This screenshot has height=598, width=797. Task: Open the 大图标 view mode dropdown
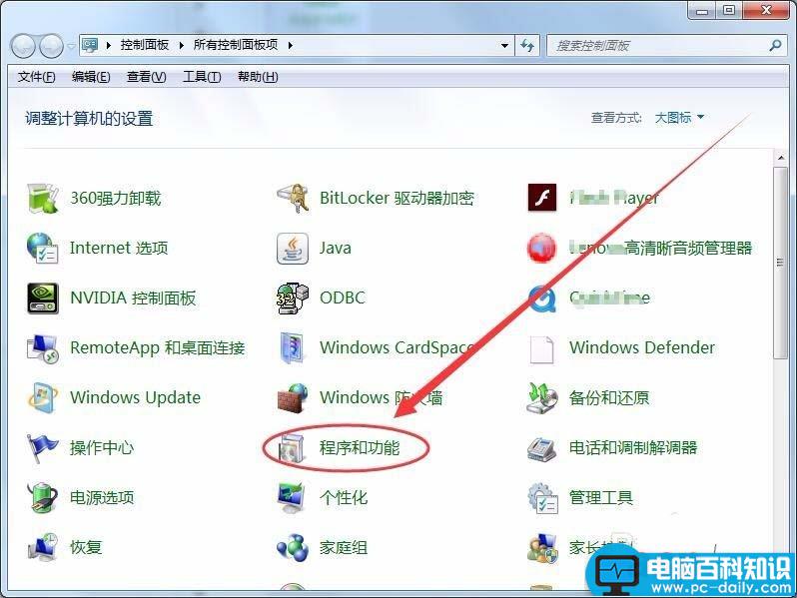pyautogui.click(x=679, y=118)
